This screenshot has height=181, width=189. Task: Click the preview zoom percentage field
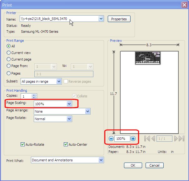click(x=122, y=139)
